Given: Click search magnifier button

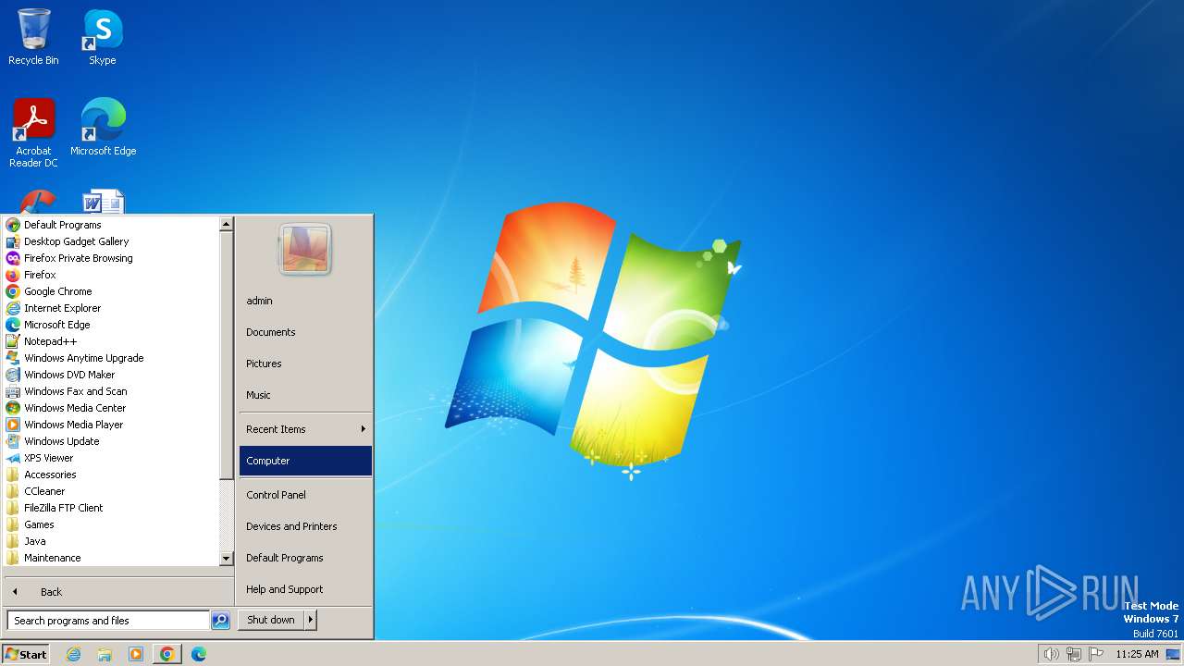Looking at the screenshot, I should click(220, 621).
